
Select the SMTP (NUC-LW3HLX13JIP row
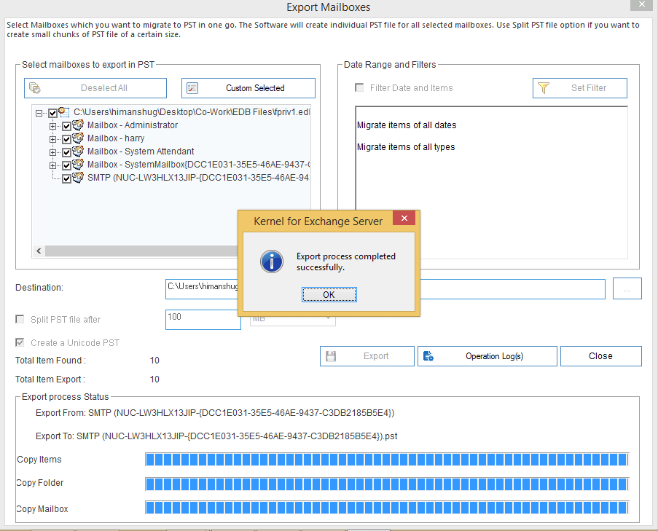(x=198, y=178)
